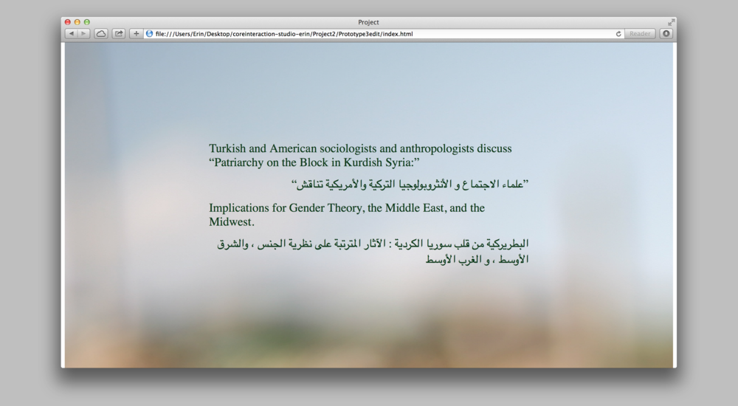Click the 'Project' window title
Screen dimensions: 738x406
tap(368, 22)
